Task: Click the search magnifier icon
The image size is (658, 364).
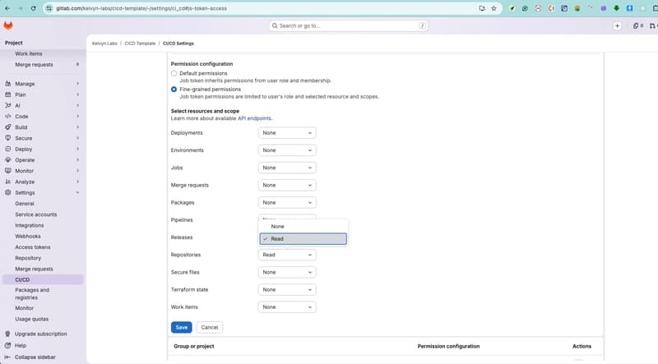Action: (275, 25)
